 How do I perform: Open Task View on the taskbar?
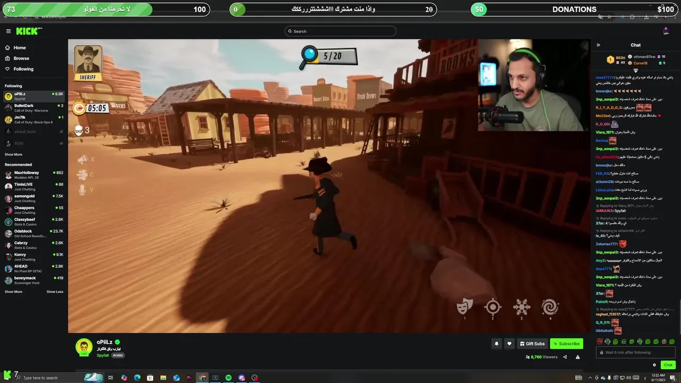(x=111, y=378)
